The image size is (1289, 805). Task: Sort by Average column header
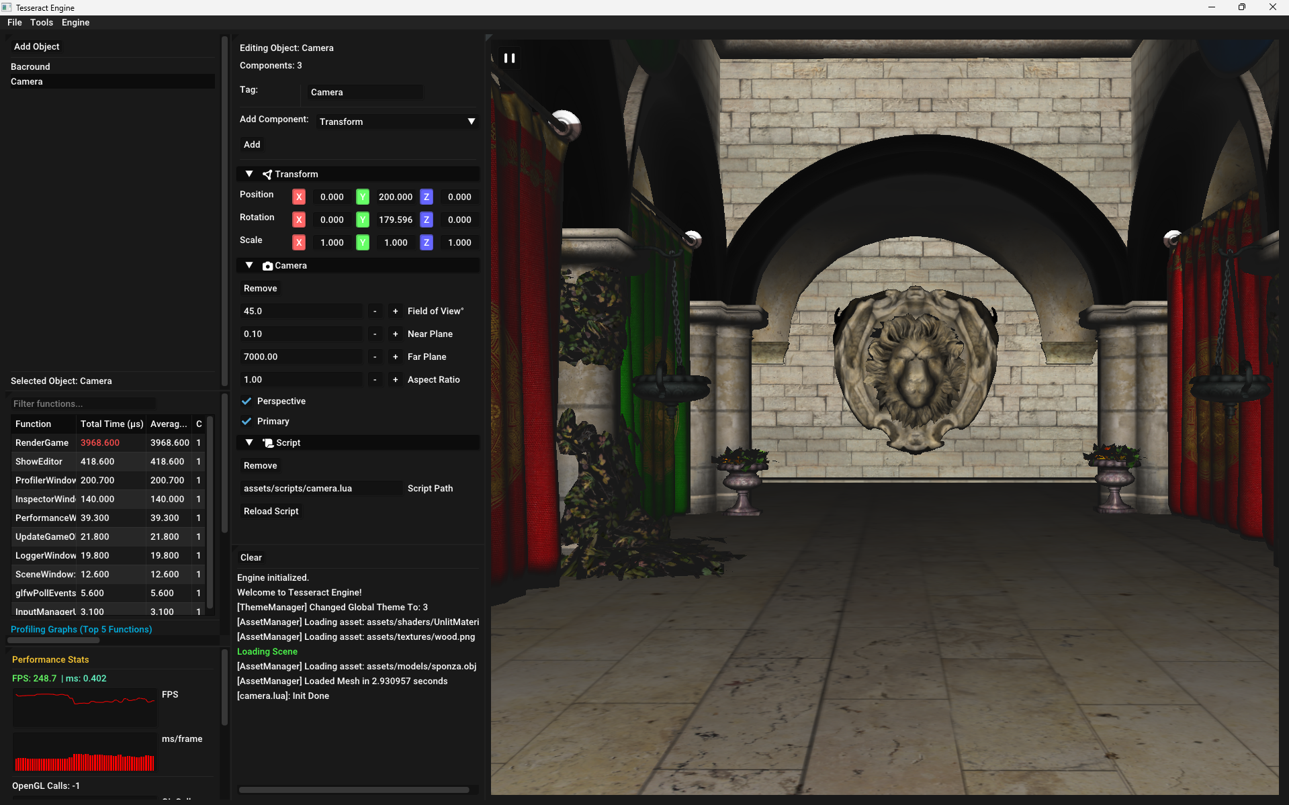click(169, 424)
